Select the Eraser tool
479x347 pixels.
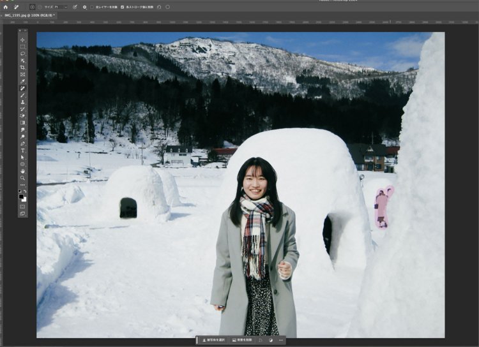[x=22, y=116]
